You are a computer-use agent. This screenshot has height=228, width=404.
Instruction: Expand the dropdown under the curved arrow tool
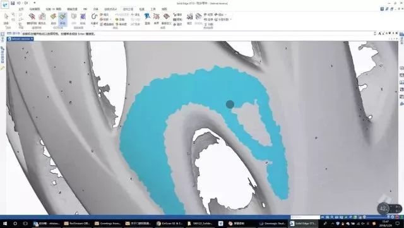point(94,26)
